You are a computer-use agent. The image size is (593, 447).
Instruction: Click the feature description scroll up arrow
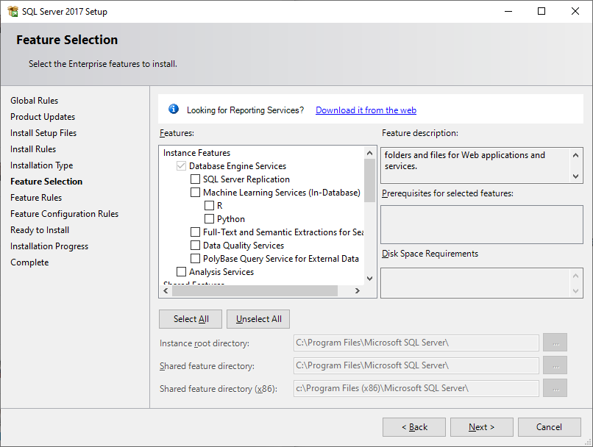(x=575, y=155)
